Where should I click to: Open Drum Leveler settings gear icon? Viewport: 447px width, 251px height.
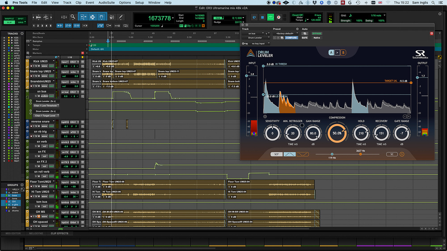pos(265,116)
